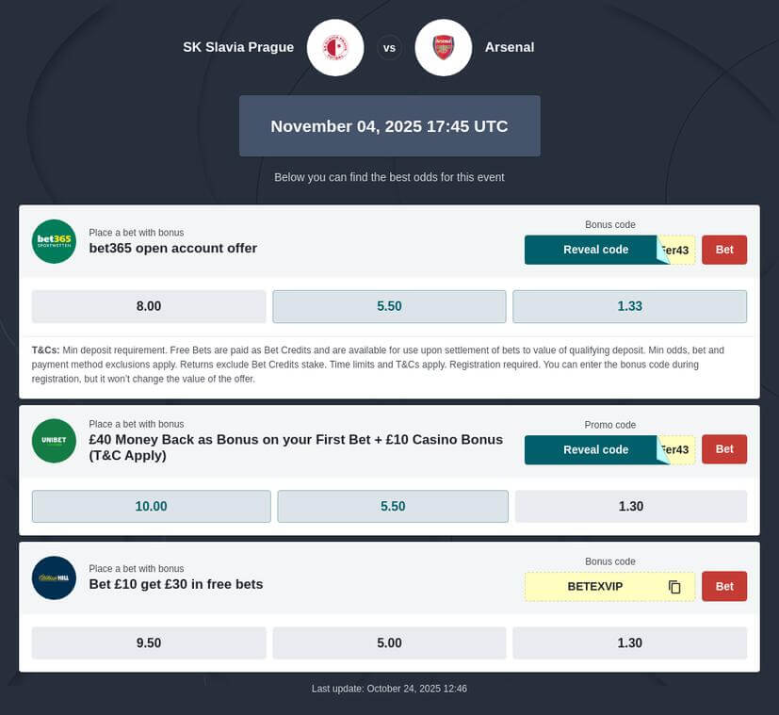Select William Hill home win odds 9.50
The height and width of the screenshot is (715, 779).
click(x=149, y=642)
